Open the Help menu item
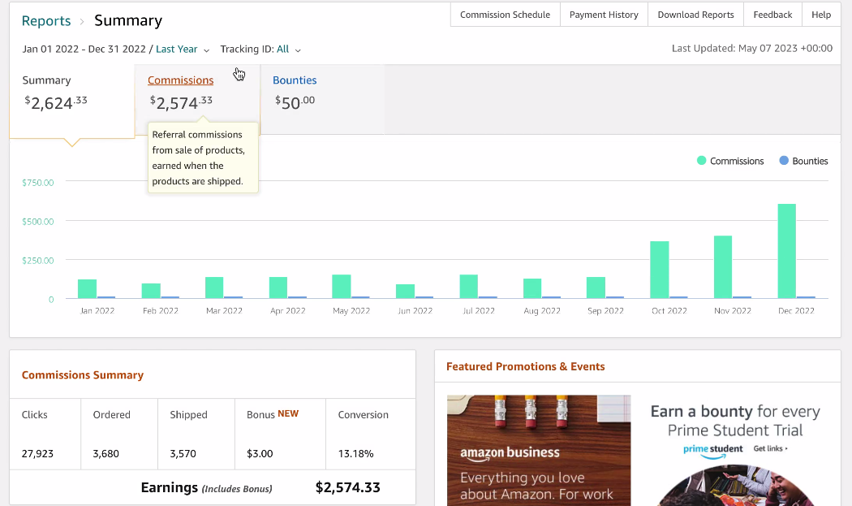This screenshot has height=506, width=852. [821, 15]
